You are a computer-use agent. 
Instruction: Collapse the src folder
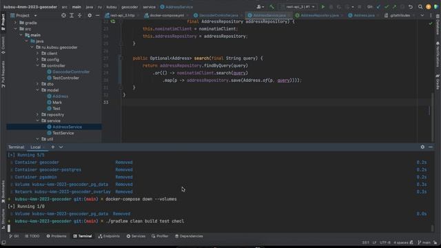tap(16, 29)
